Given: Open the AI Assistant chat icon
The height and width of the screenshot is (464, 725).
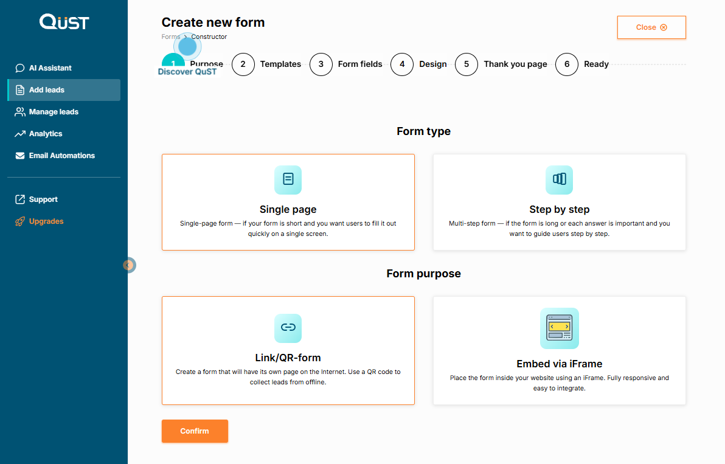Looking at the screenshot, I should tap(20, 68).
